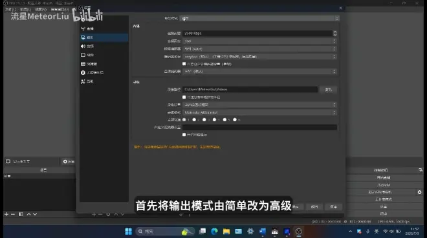Enable the replay buffer checkbox
427x238 pixels.
184,135
